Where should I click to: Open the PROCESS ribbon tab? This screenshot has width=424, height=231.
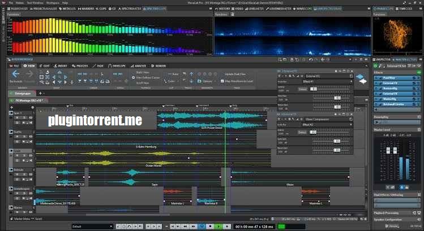[80, 66]
